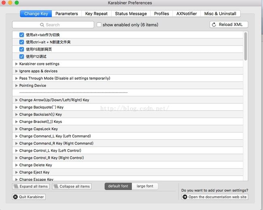The image size is (263, 210).
Task: Expand the Pointing Device section
Action: tap(17, 86)
